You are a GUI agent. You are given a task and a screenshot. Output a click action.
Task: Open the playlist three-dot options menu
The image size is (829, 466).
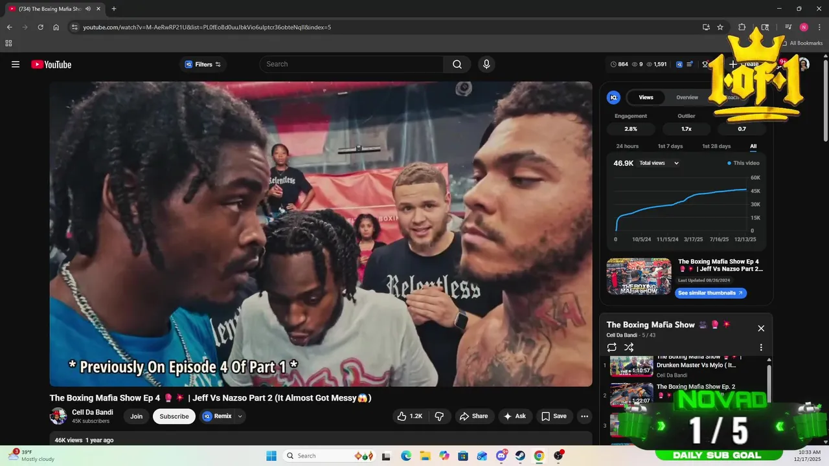(x=761, y=348)
